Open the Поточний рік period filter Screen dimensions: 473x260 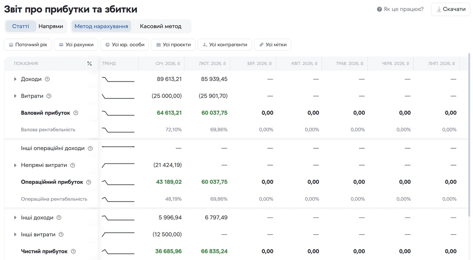(28, 44)
